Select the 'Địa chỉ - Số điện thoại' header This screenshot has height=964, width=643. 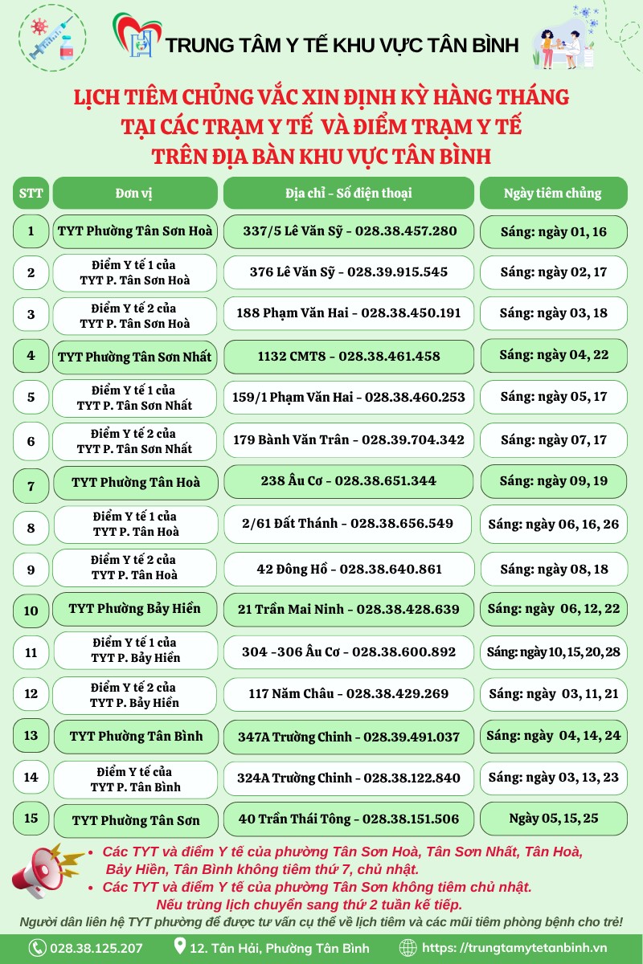pos(348,193)
